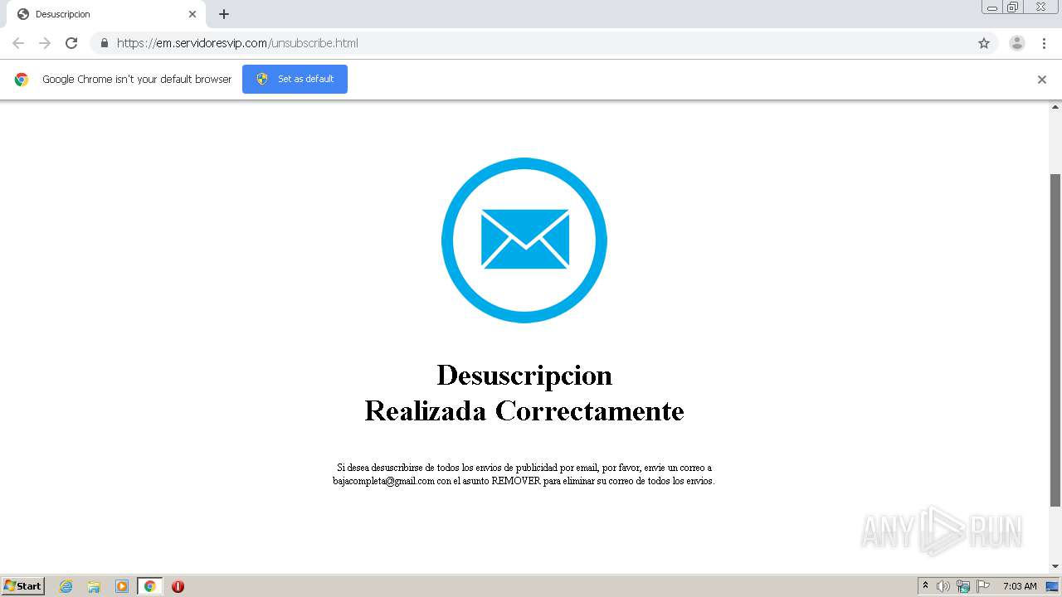Dismiss the default browser notification bar
Image resolution: width=1062 pixels, height=597 pixels.
pyautogui.click(x=1042, y=80)
